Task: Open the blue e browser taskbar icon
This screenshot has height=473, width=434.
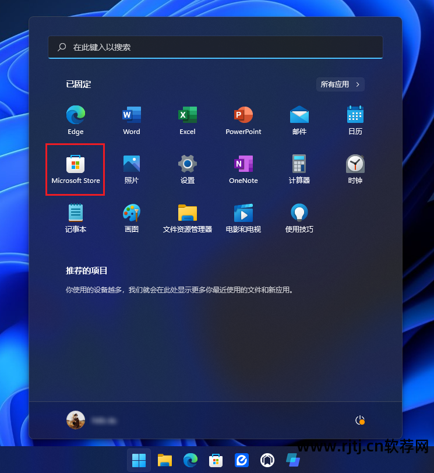Action: [242, 460]
